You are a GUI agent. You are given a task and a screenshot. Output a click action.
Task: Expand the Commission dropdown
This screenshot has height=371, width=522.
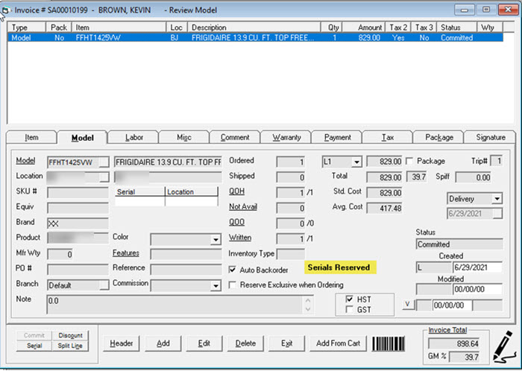click(x=216, y=285)
